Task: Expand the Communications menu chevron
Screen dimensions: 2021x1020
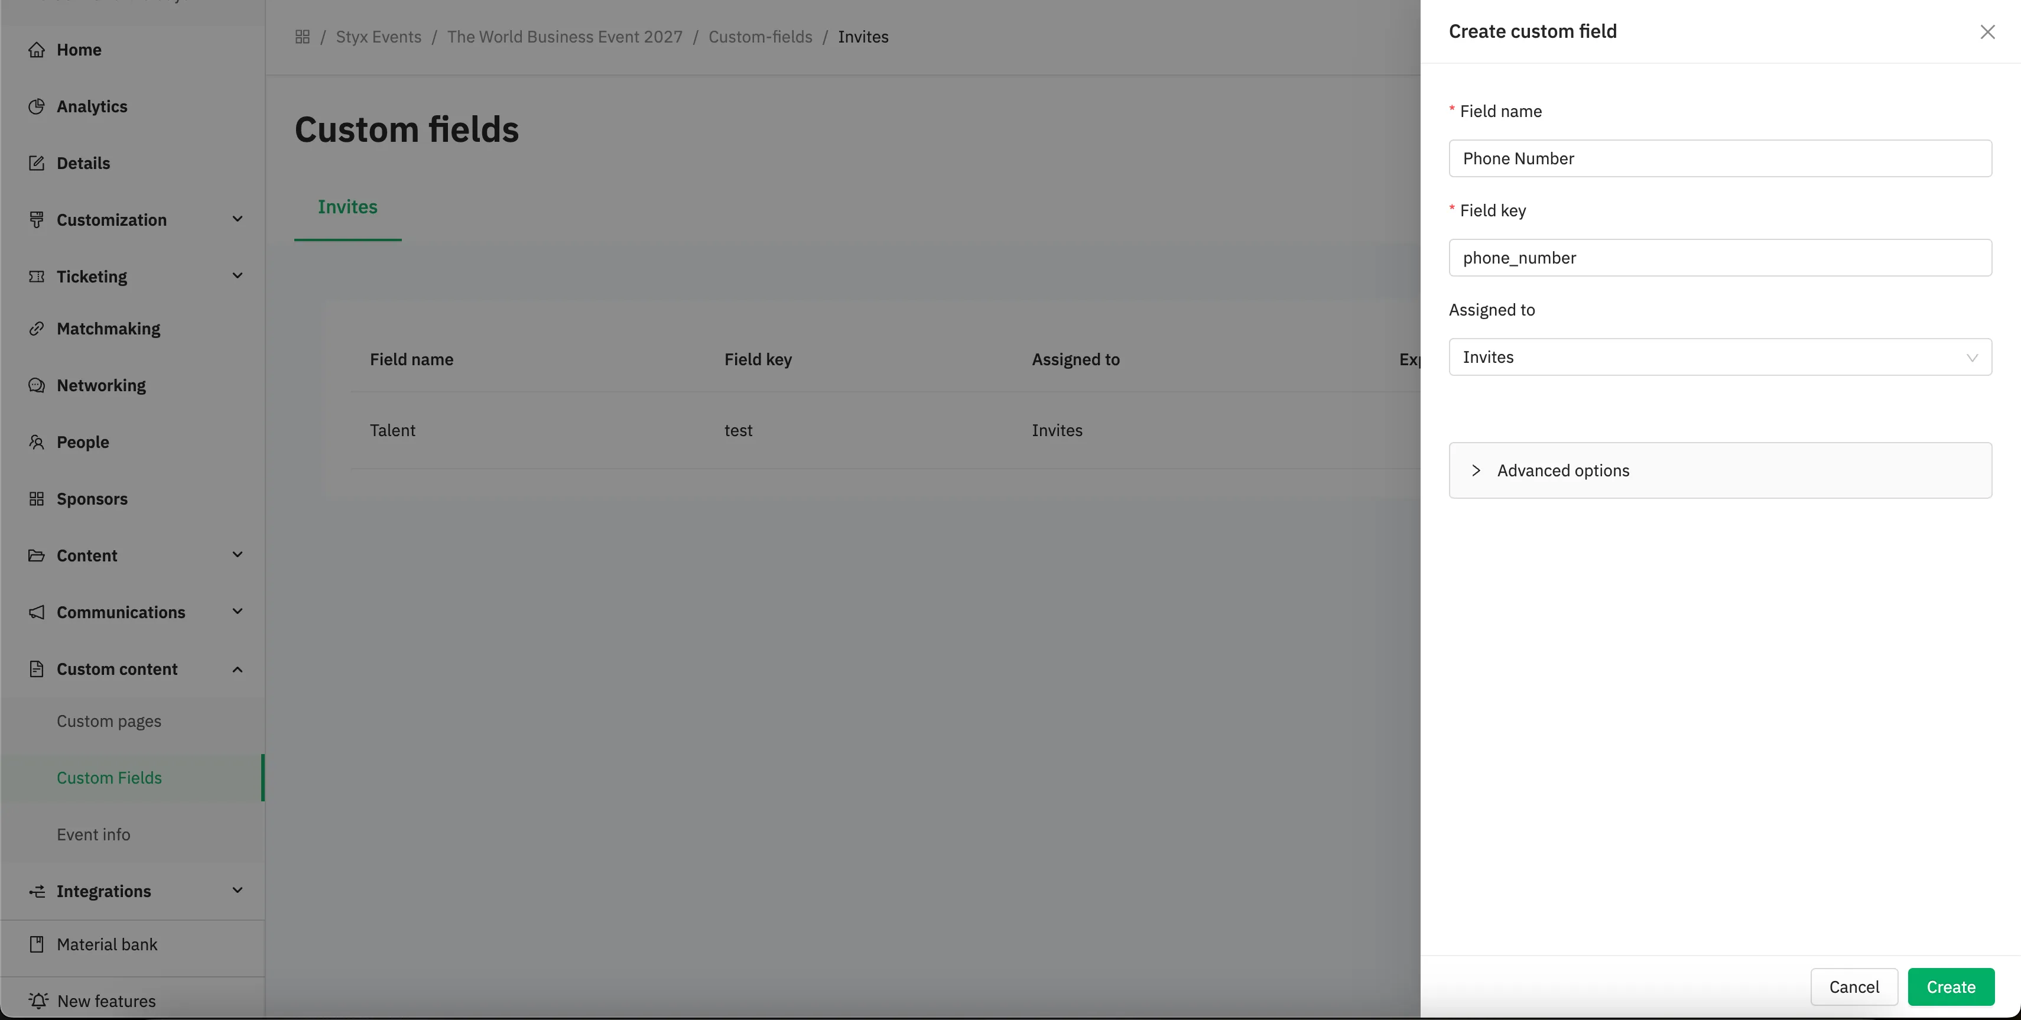Action: pos(237,611)
